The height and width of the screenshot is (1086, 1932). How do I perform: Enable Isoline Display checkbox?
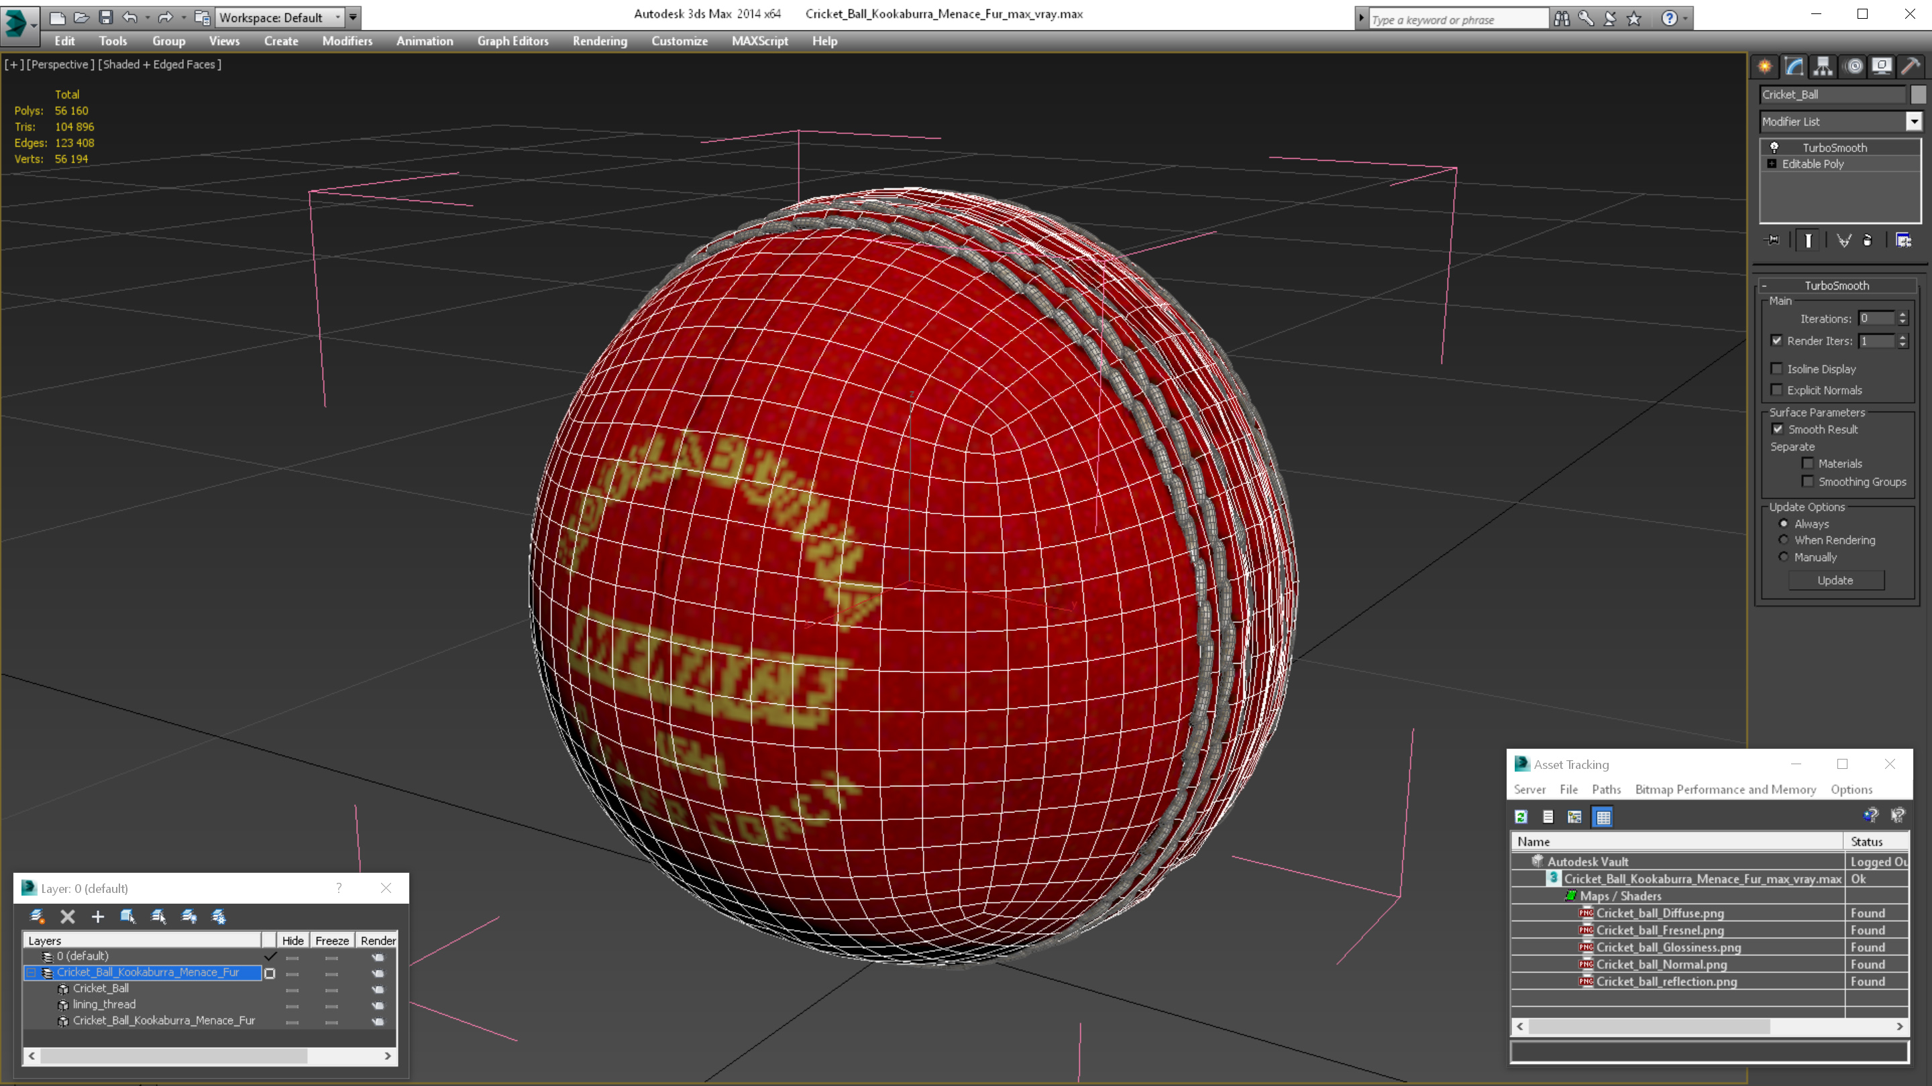coord(1777,369)
